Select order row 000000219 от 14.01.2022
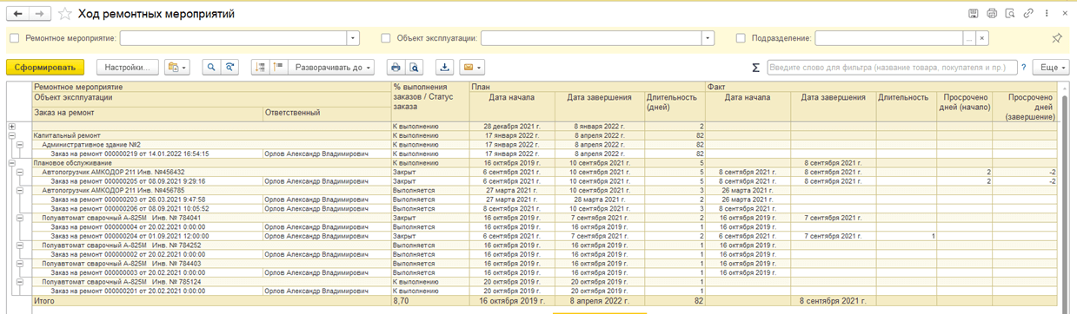 coord(130,154)
